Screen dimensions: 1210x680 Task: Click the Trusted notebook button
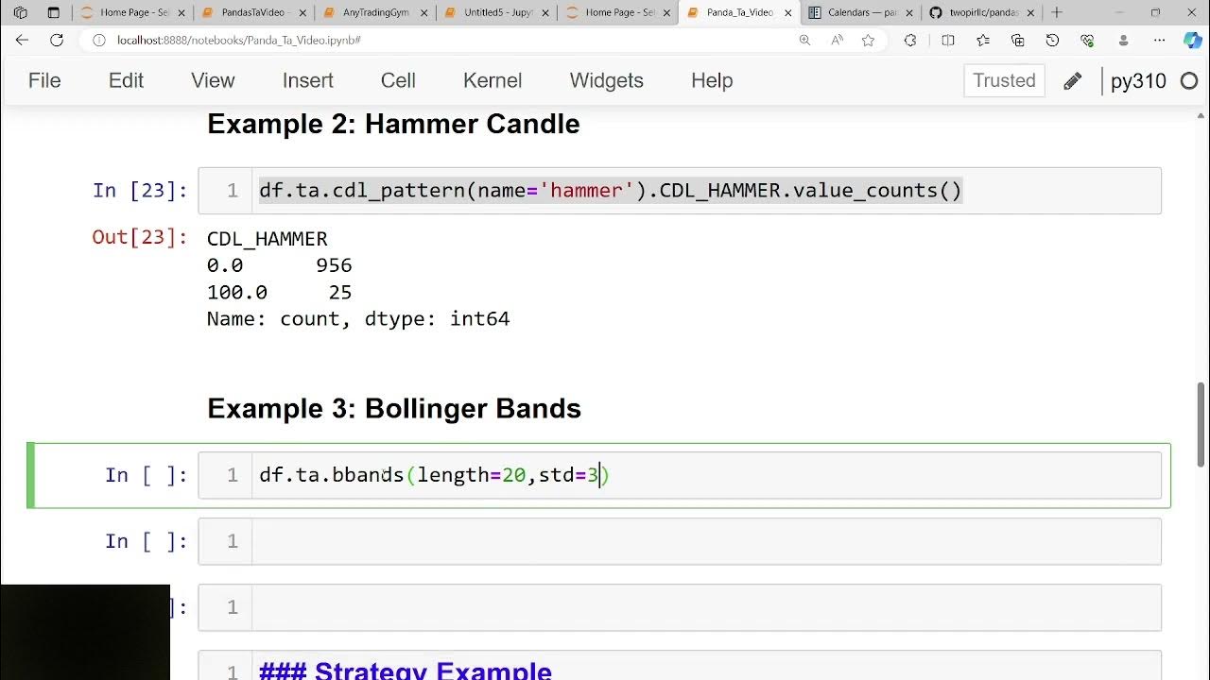1004,81
